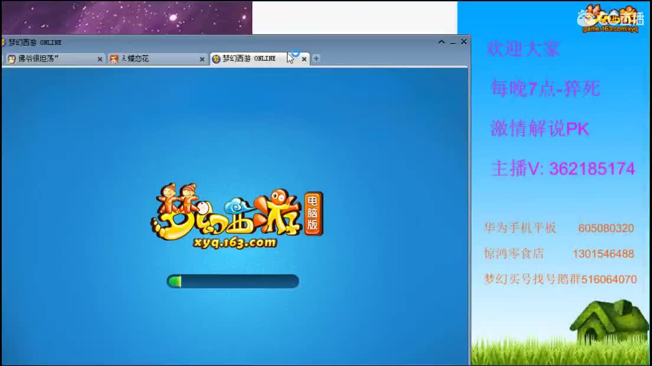The height and width of the screenshot is (366, 652).
Task: Click the number 605080320
Action: [x=606, y=228]
